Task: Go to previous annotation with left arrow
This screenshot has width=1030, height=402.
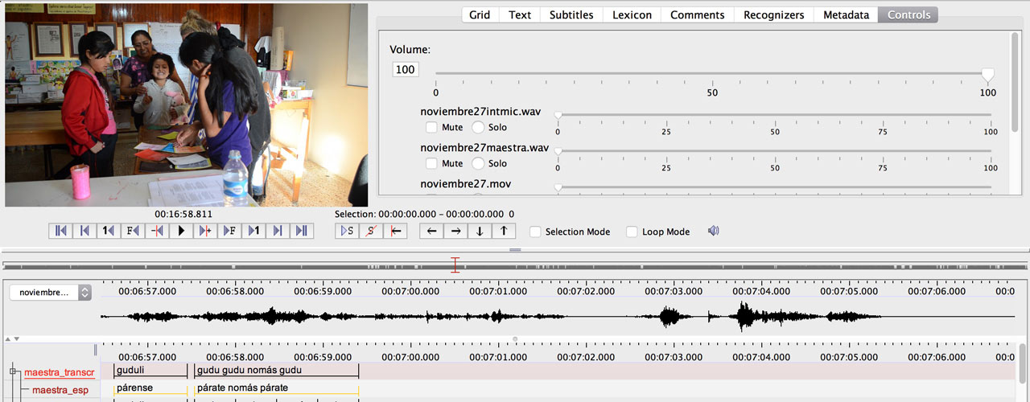Action: point(431,231)
